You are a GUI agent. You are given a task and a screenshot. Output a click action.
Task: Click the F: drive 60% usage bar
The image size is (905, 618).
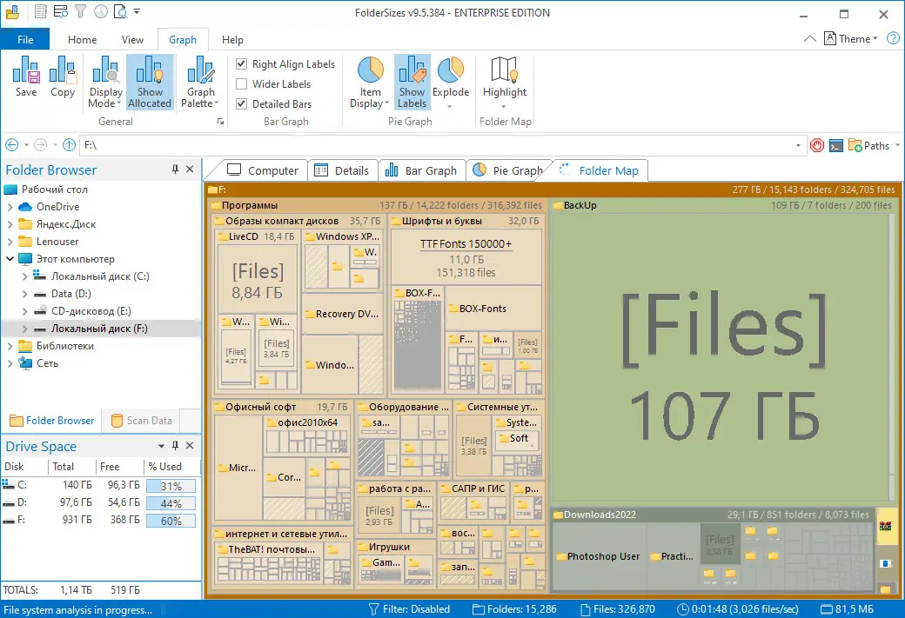tap(171, 521)
